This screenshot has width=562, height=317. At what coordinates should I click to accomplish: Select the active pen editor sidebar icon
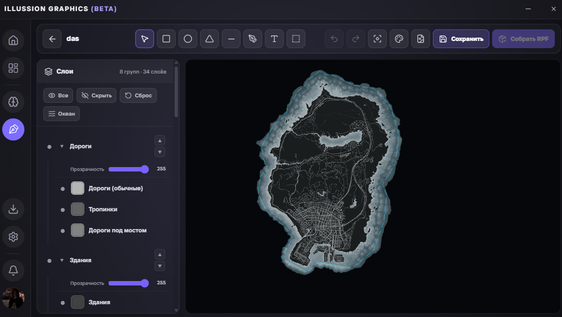click(x=13, y=129)
